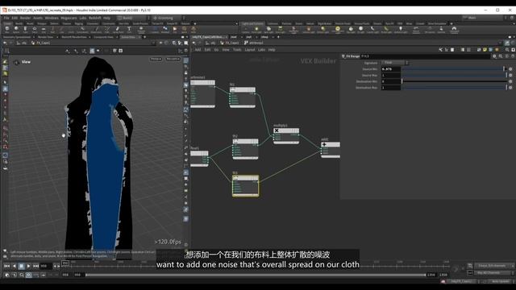Screen dimensions: 516x290
Task: Select the aifnoise1 node
Action: point(202,93)
